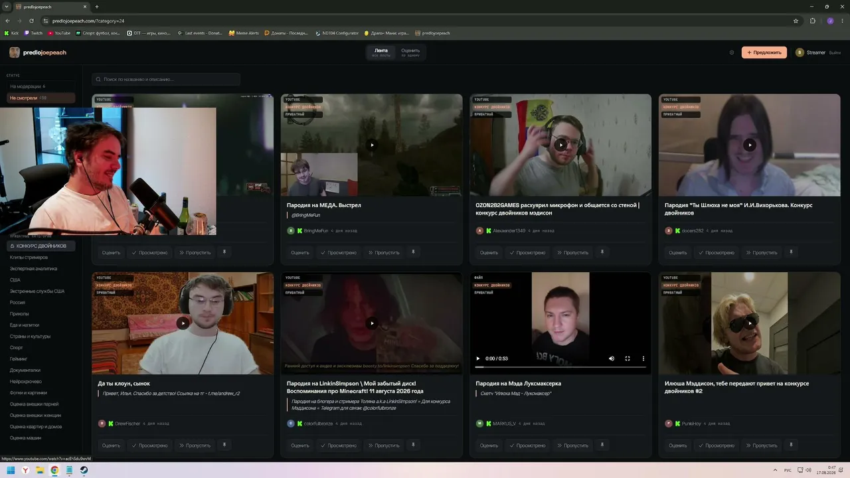
Task: Select the 'Не смотрели' status filter
Action: pyautogui.click(x=41, y=98)
